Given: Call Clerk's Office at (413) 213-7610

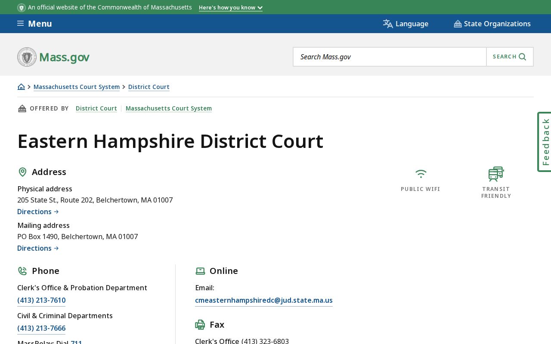Looking at the screenshot, I should pyautogui.click(x=41, y=301).
